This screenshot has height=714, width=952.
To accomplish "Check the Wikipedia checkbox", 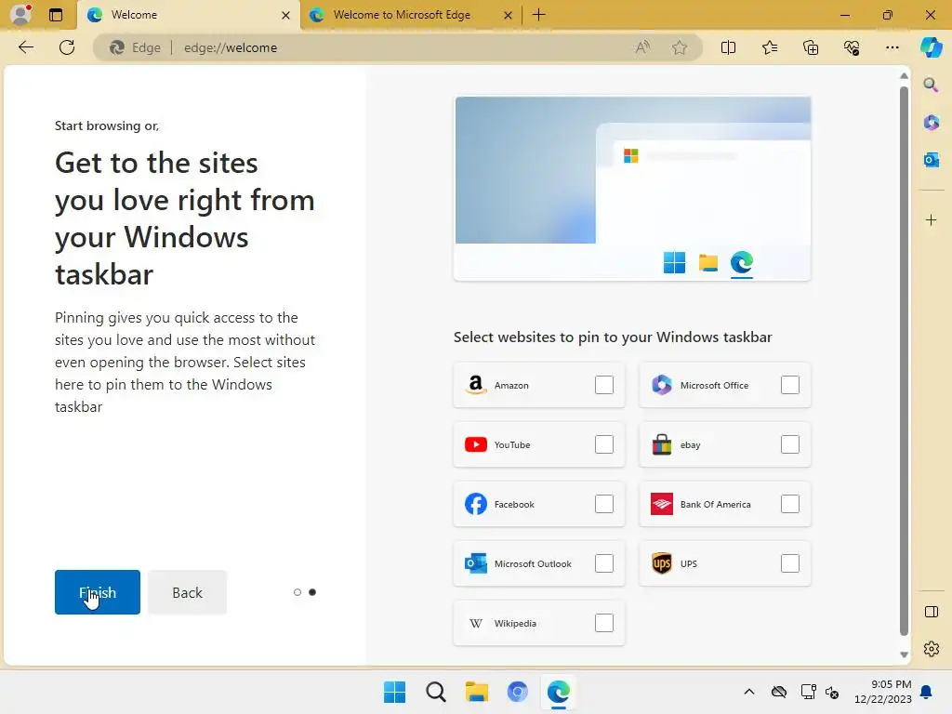I will pyautogui.click(x=604, y=623).
